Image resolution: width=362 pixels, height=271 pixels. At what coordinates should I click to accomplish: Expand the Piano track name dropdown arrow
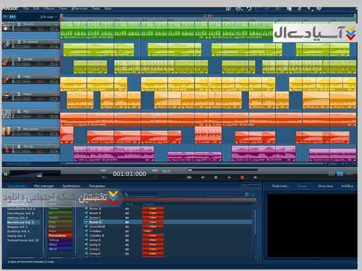point(57,94)
